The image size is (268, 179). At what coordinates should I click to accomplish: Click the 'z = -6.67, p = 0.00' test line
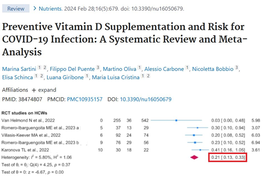click(33, 172)
